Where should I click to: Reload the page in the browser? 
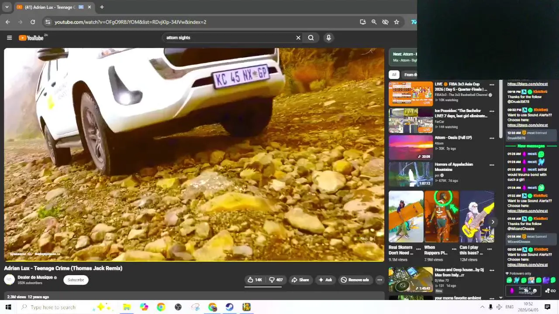click(33, 22)
